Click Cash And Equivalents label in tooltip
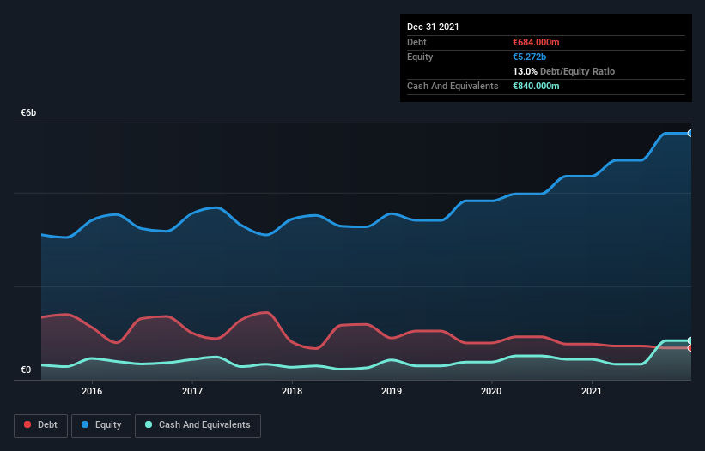Screen dimensions: 705x451 (x=453, y=86)
